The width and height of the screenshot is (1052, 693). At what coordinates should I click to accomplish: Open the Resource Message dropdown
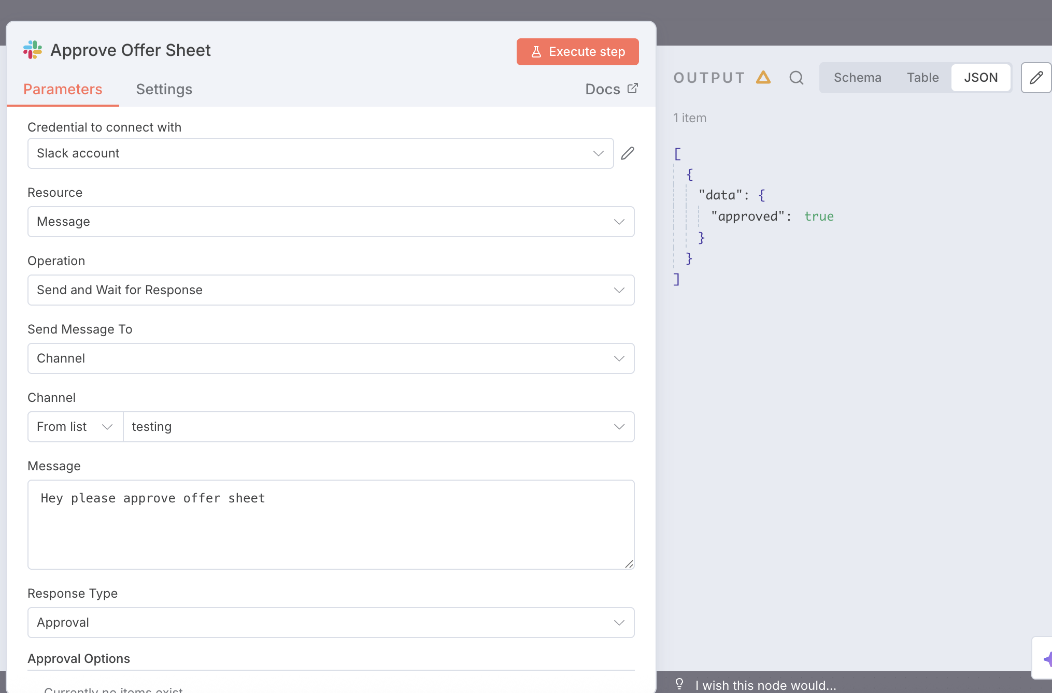tap(331, 222)
